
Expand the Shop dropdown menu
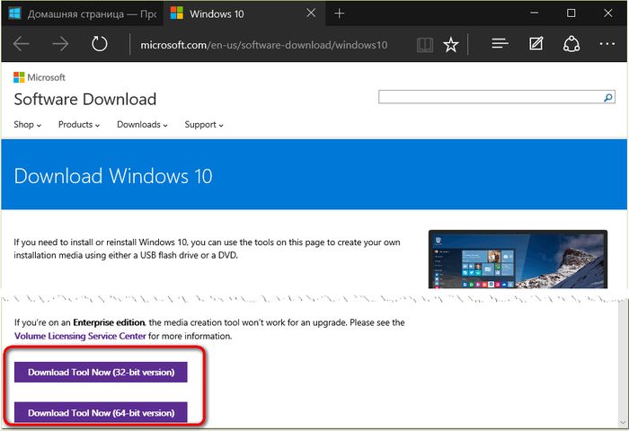(x=28, y=125)
